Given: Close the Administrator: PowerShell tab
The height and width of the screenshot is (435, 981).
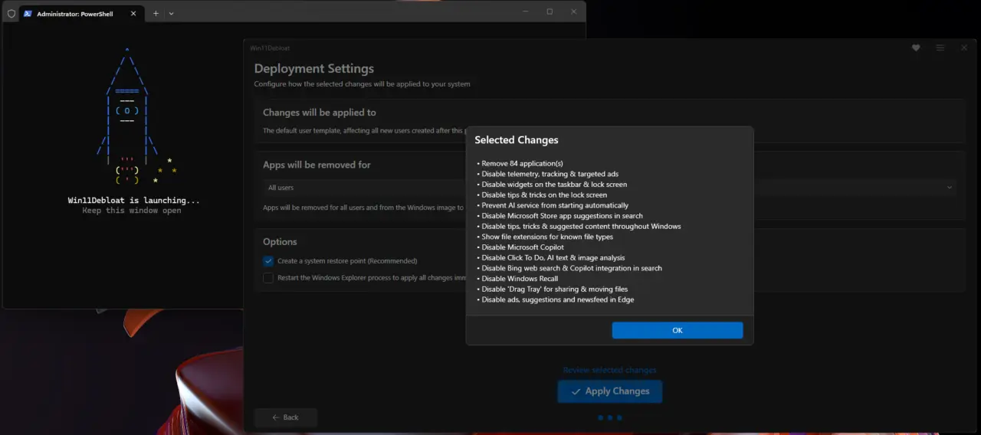Looking at the screenshot, I should (133, 14).
